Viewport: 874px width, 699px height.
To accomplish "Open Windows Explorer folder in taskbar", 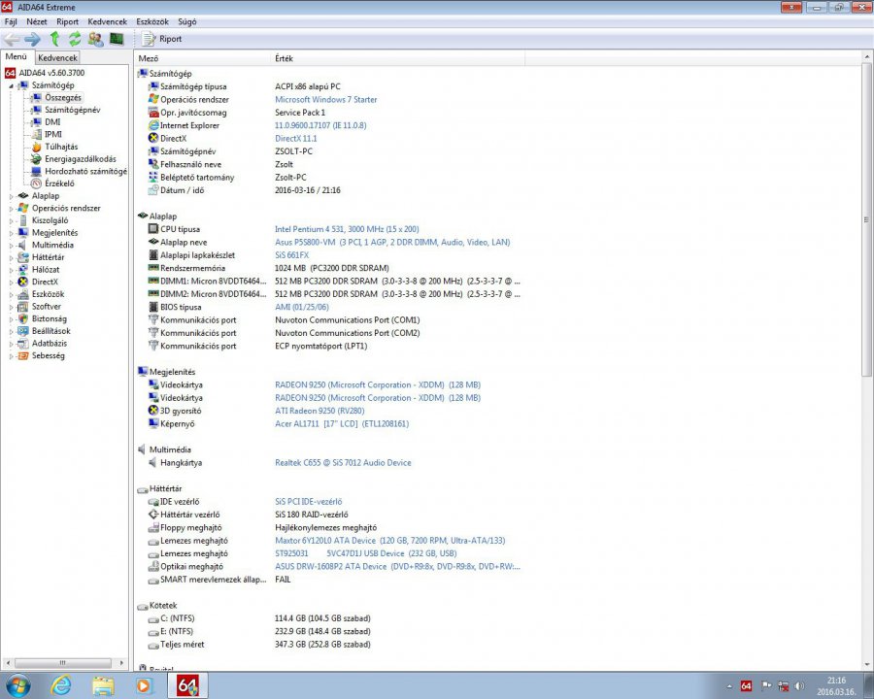I will point(103,685).
